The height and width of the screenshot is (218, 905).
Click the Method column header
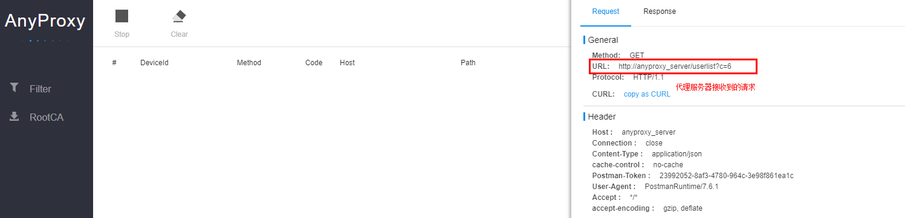point(249,63)
